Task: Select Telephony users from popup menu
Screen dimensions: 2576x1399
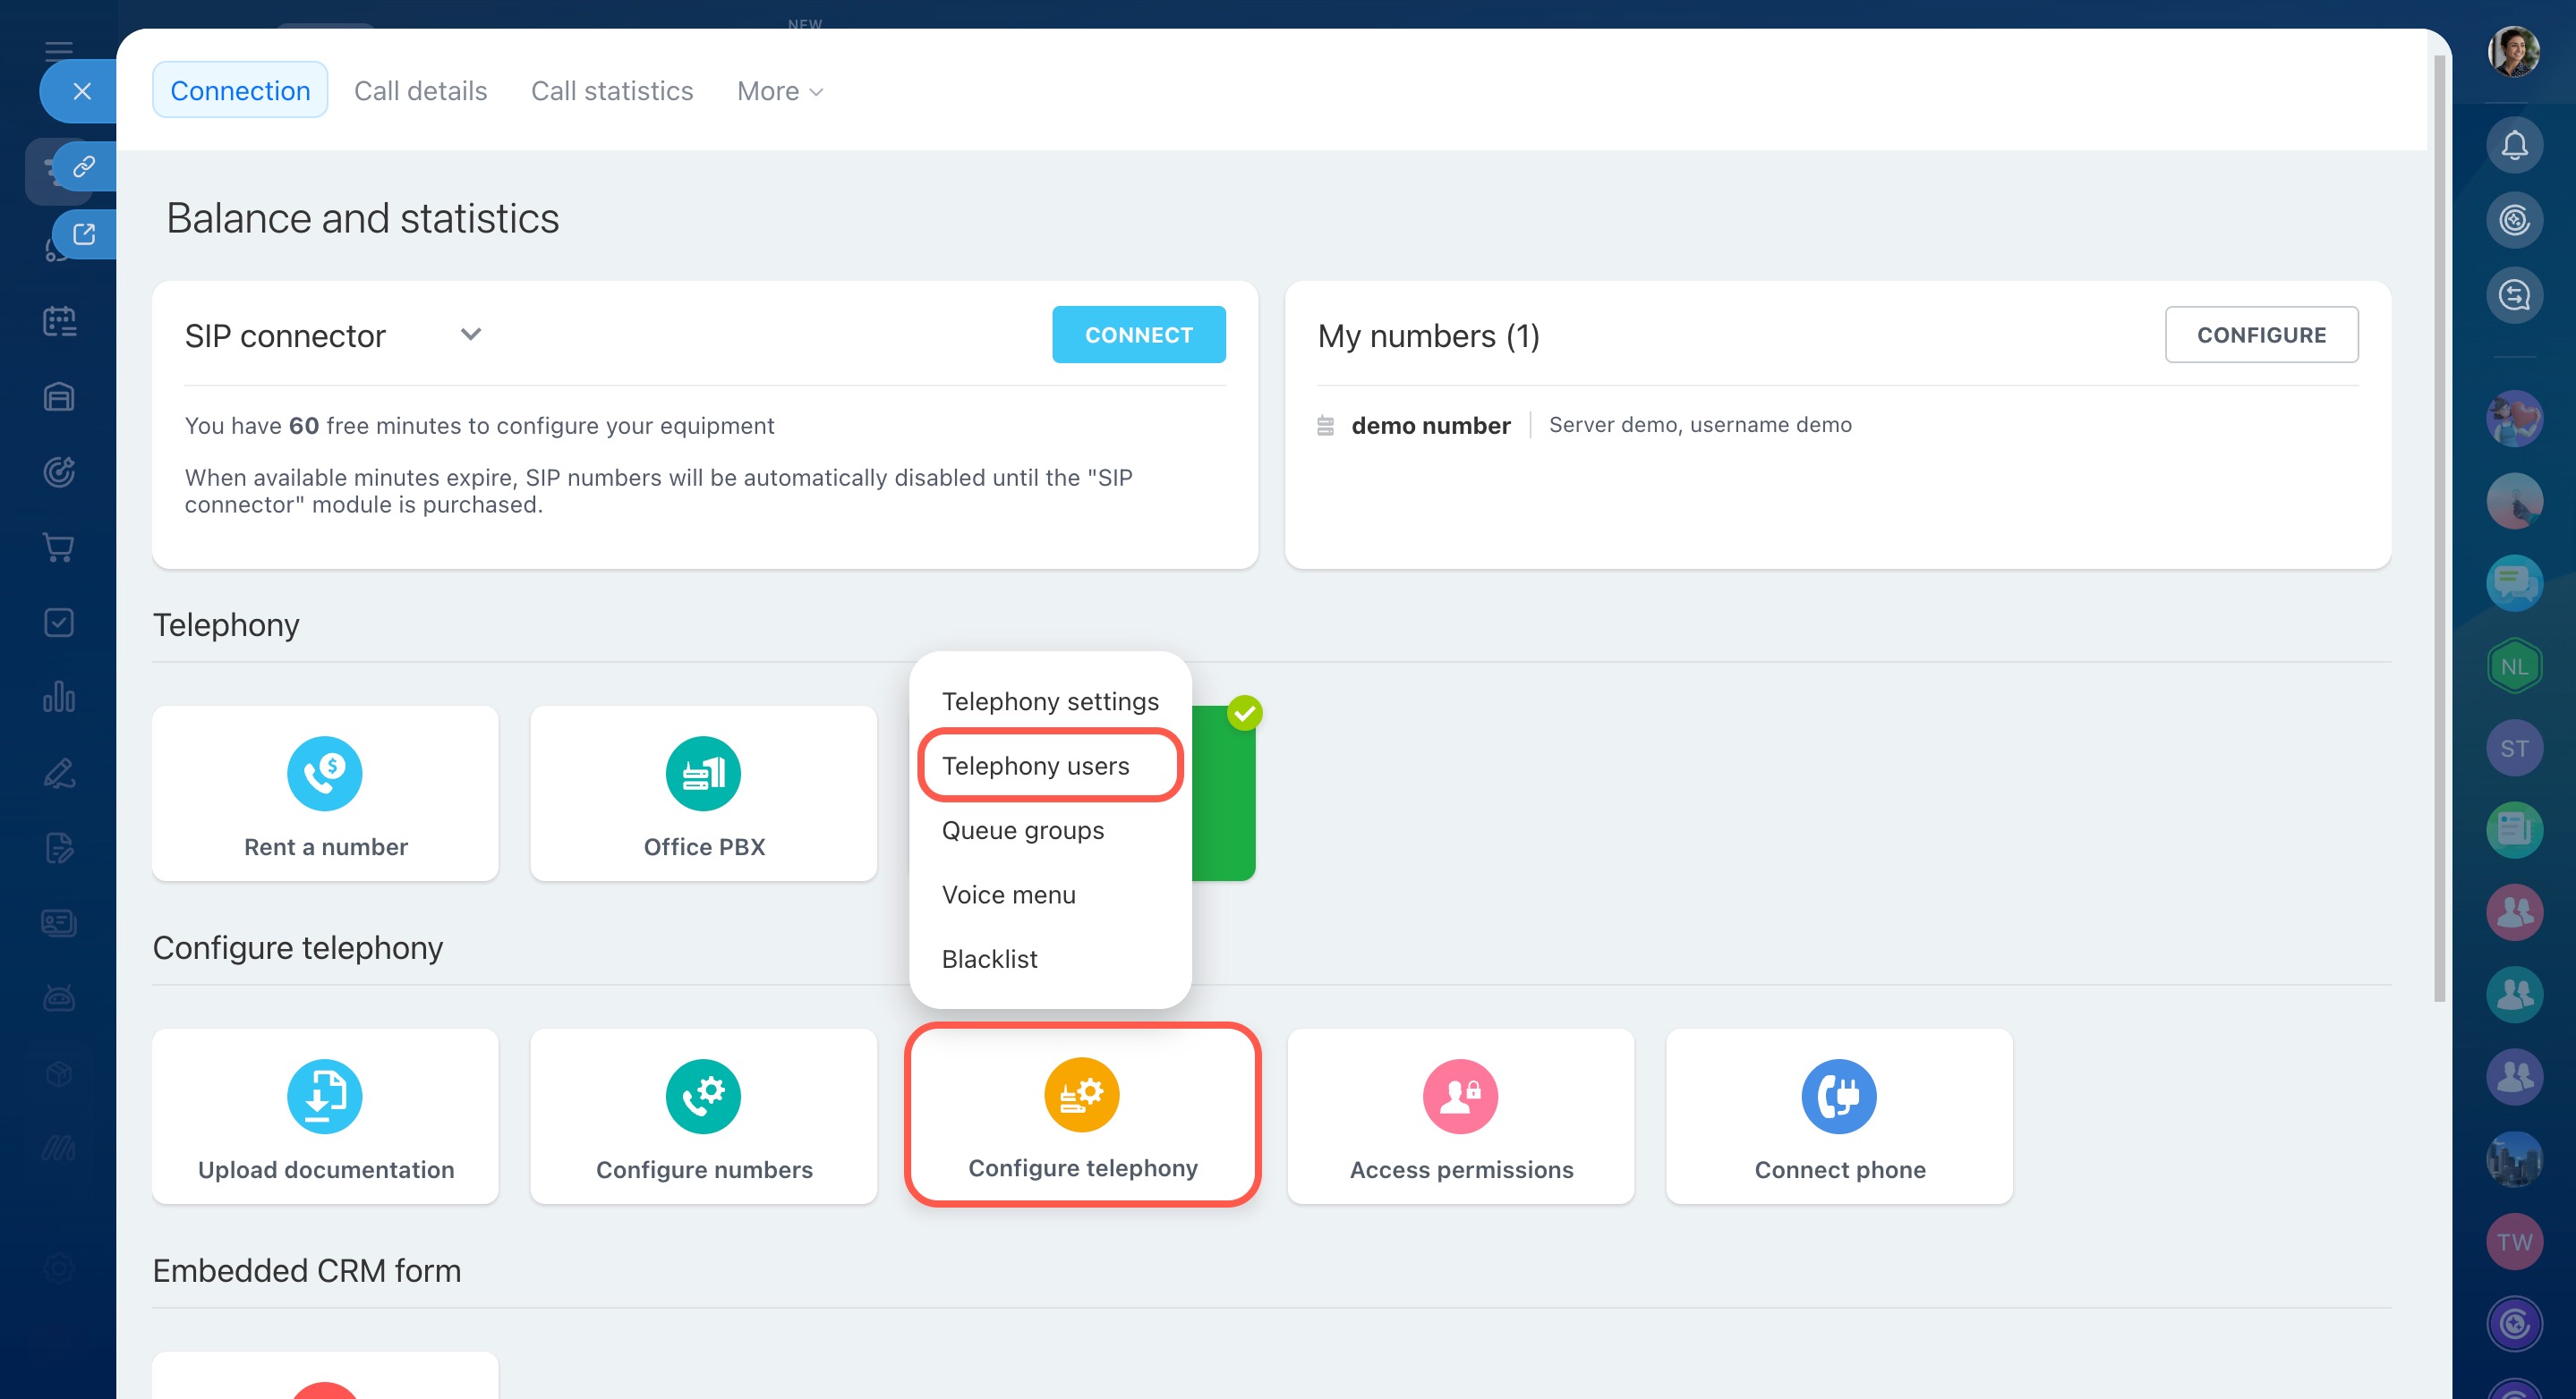Action: (1035, 766)
